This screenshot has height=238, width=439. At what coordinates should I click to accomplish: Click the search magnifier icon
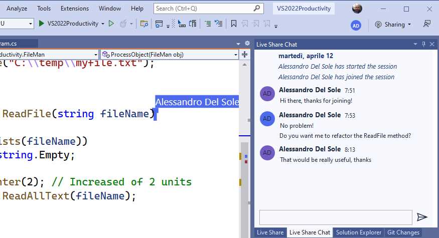pos(257,9)
